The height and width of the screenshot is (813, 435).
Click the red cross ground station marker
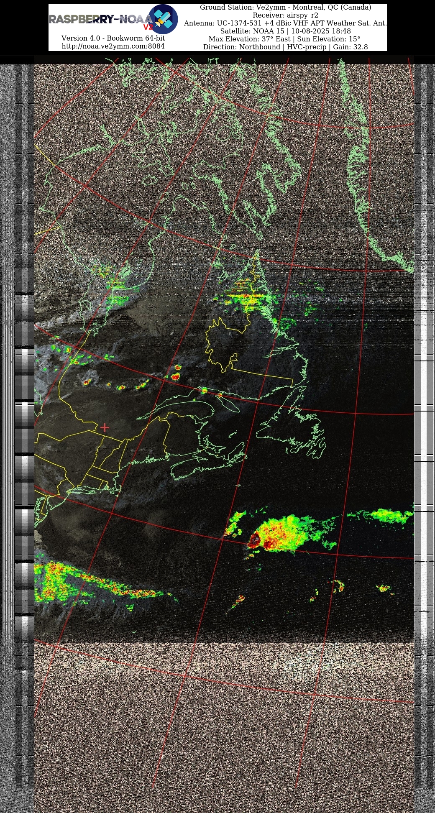(x=105, y=427)
